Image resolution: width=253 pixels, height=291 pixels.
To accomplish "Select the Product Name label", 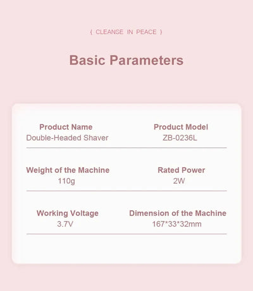I will 66,127.
